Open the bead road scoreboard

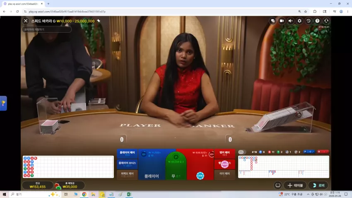coord(68,167)
